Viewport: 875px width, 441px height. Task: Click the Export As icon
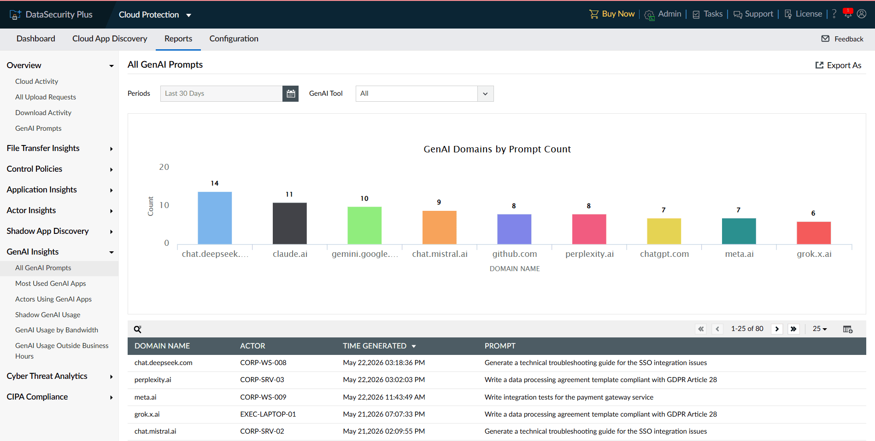[819, 65]
